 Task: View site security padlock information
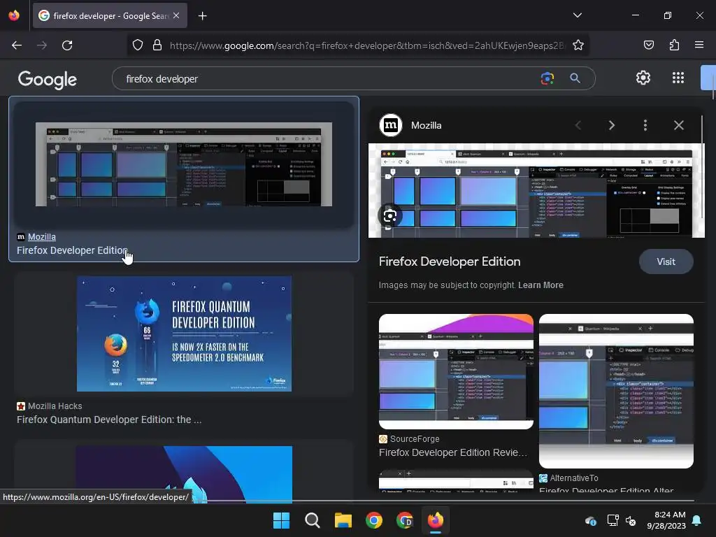157,45
